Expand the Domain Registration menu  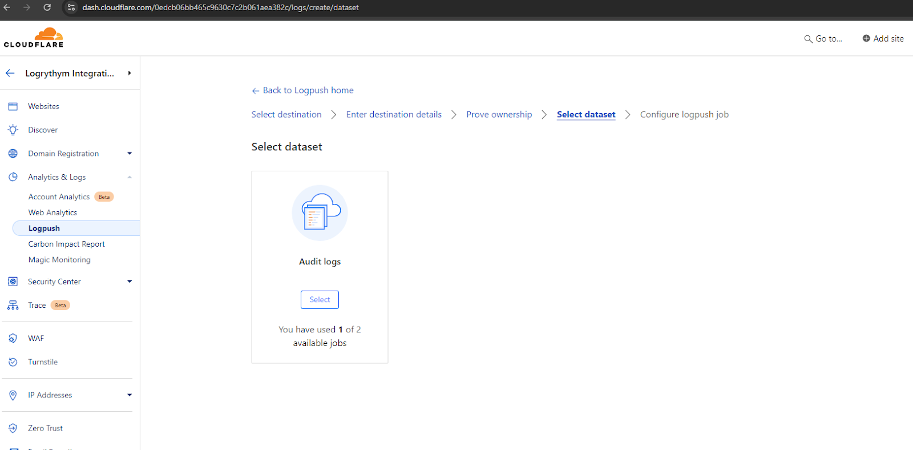130,154
